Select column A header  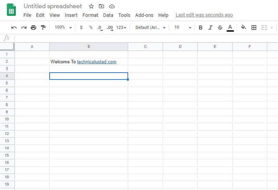32,46
